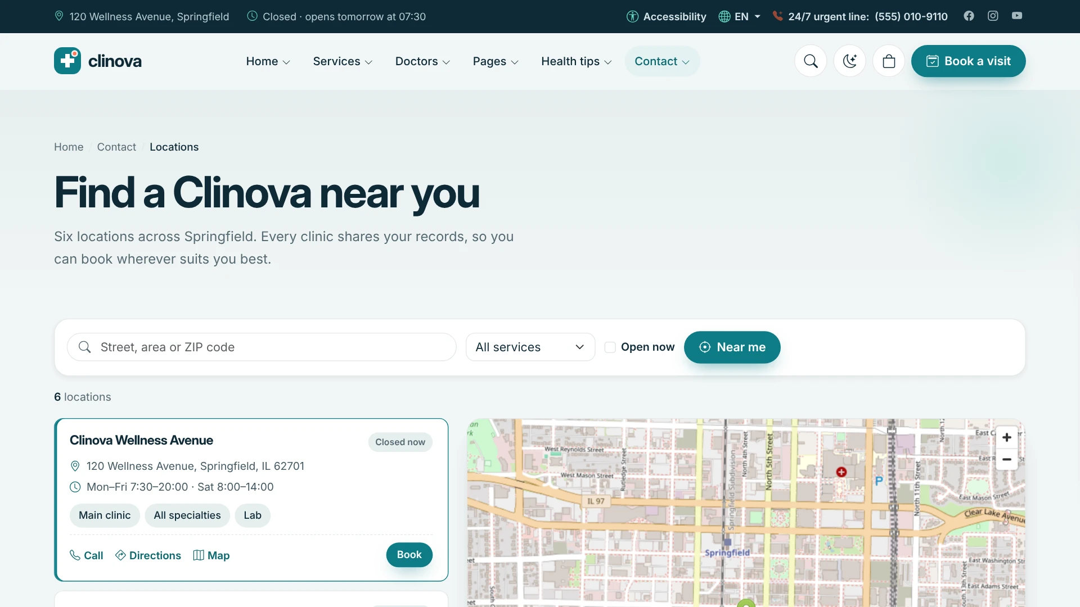Screen dimensions: 1080x607
Task: Open the shopping bag cart icon
Action: click(889, 61)
